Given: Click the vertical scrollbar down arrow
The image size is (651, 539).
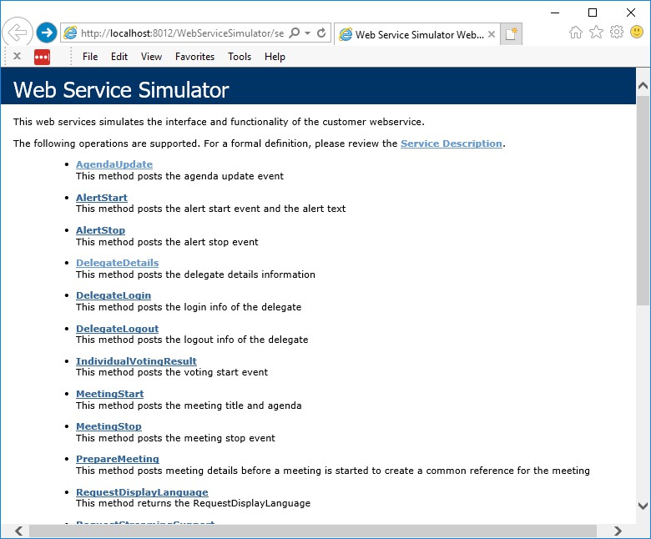Looking at the screenshot, I should [x=643, y=506].
